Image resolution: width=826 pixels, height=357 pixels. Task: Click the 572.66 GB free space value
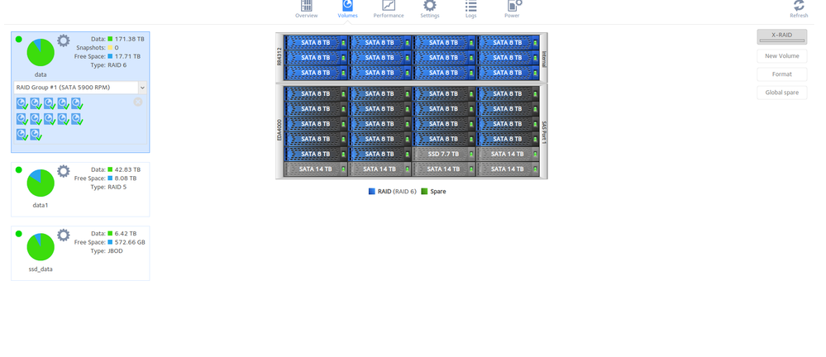130,242
